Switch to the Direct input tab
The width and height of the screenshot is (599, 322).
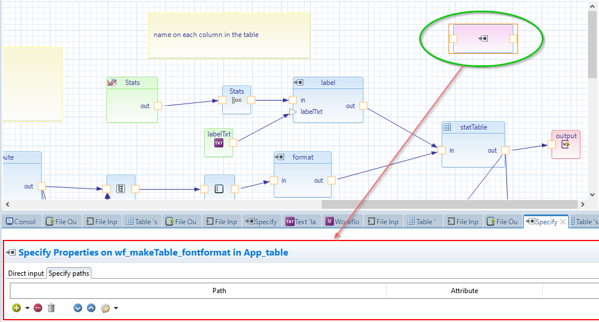click(26, 273)
